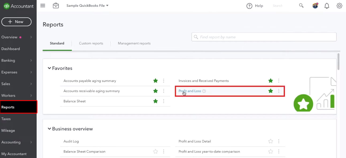Screen dimensions: 346x158
Task: Open the Profit and Loss report
Action: click(x=190, y=91)
